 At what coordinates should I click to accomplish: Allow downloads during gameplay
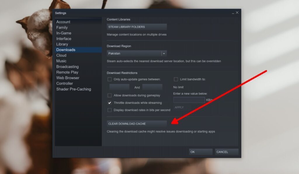[110, 95]
